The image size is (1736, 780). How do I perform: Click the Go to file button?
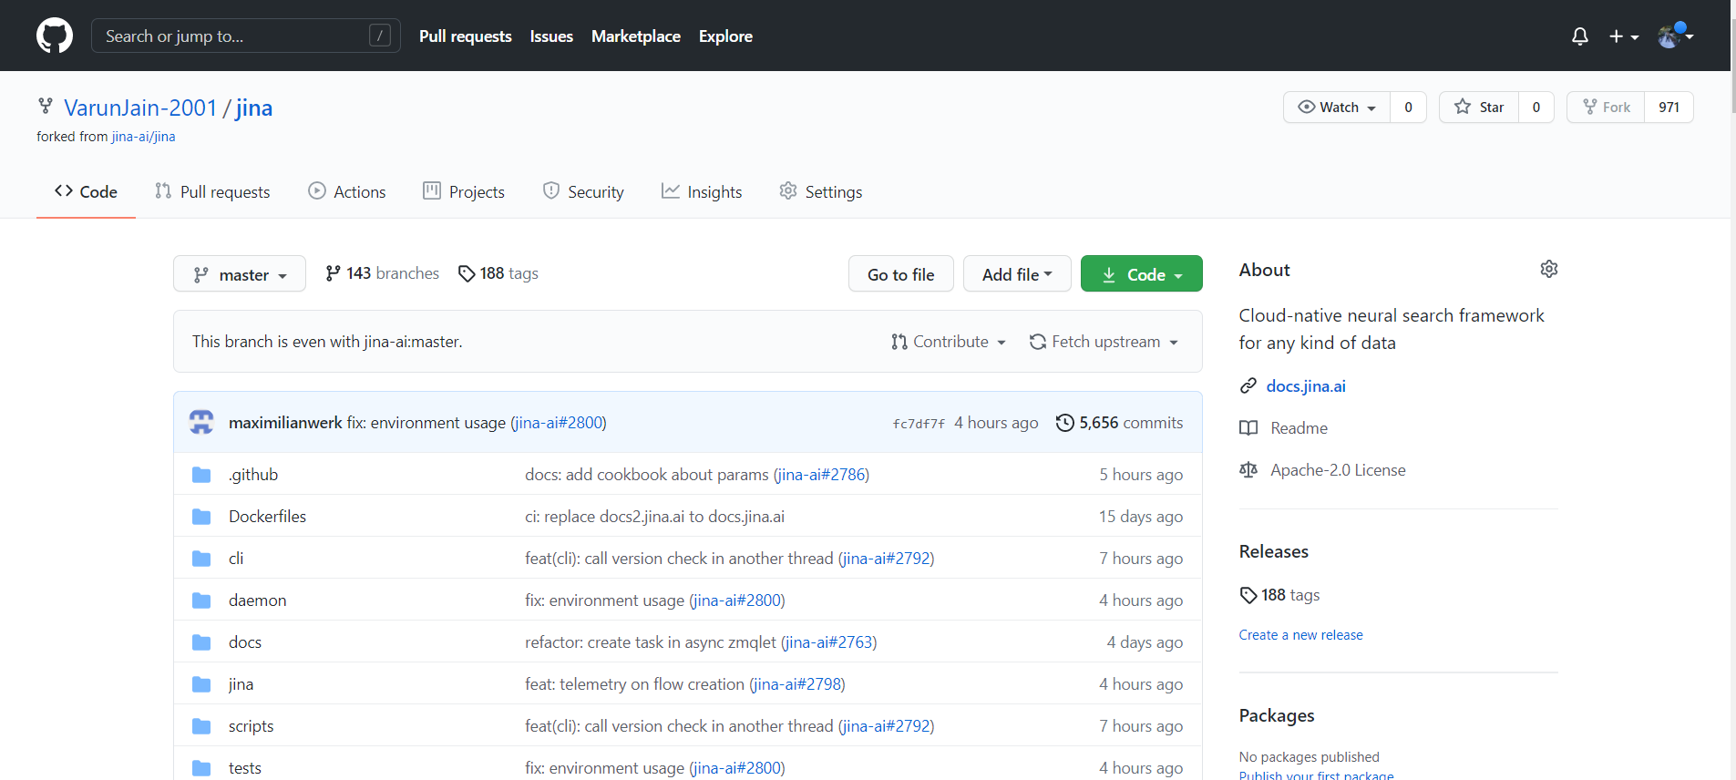901,274
